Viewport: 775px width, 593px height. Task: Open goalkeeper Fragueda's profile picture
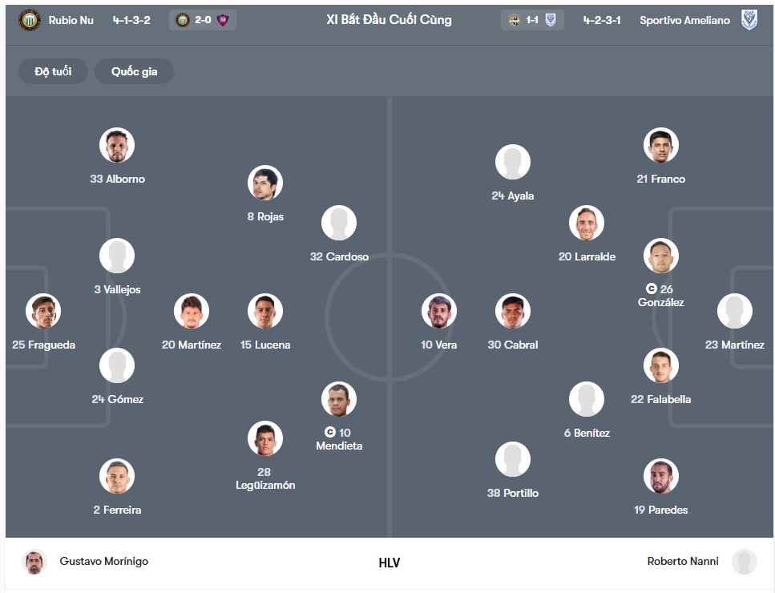pos(43,311)
